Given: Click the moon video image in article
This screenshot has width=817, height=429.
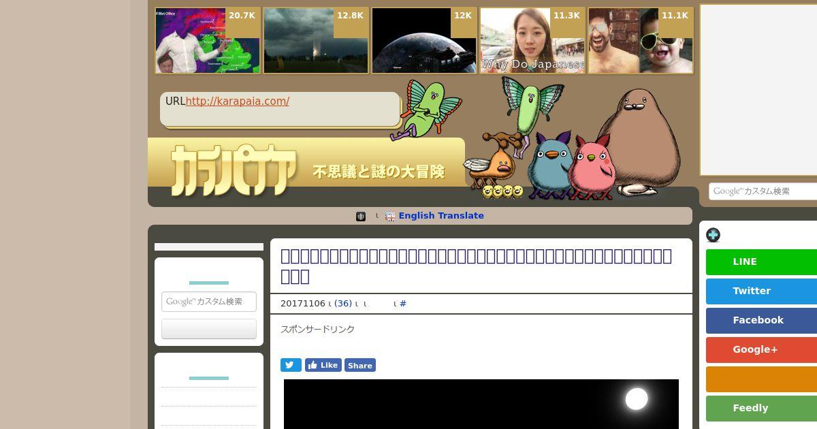Looking at the screenshot, I should 481,404.
